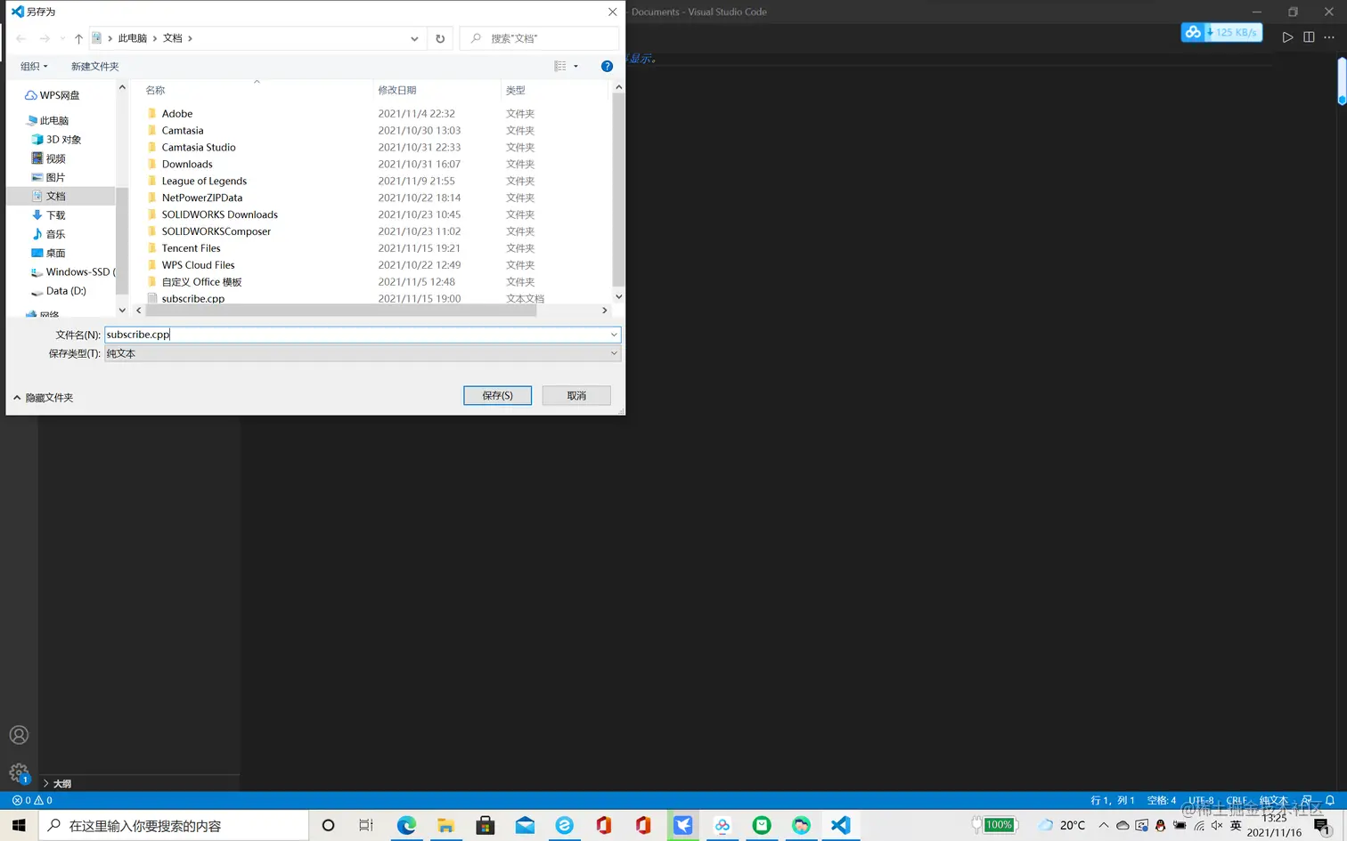
Task: Open the Windows Start menu
Action: [x=19, y=826]
